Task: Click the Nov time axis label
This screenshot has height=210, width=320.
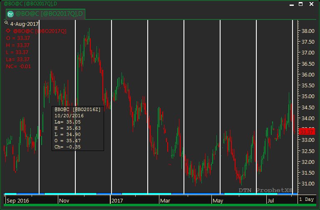Action: coord(64,200)
